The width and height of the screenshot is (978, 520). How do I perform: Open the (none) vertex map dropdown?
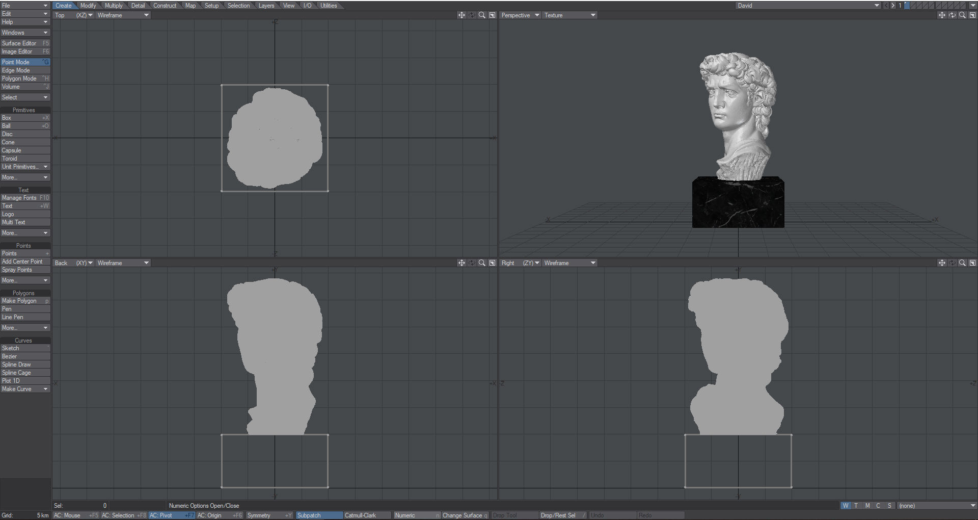[937, 506]
